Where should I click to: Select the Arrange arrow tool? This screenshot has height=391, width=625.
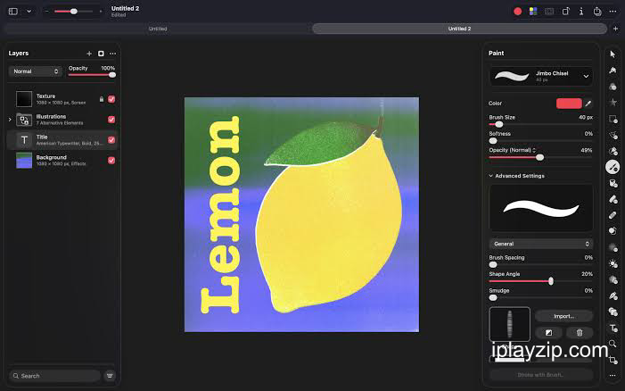tap(613, 54)
